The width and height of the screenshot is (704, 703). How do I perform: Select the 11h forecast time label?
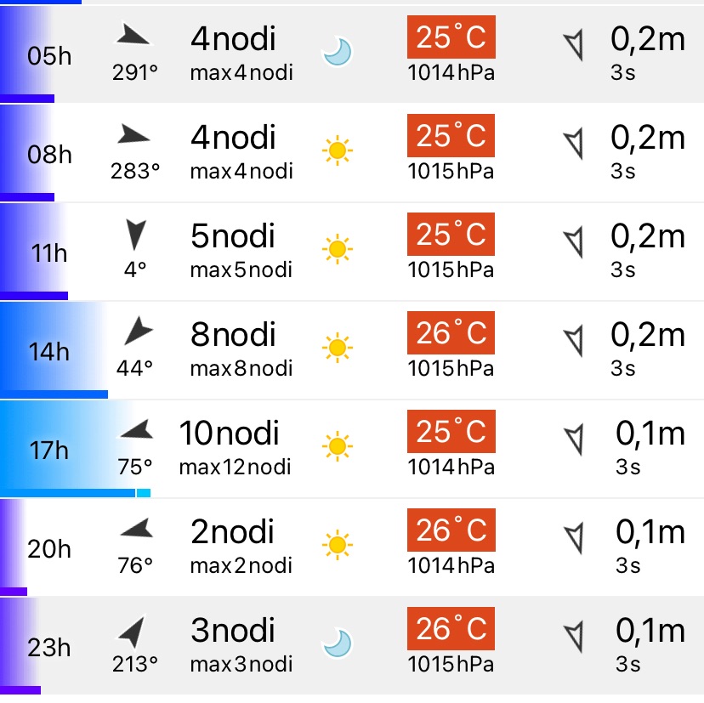click(49, 253)
